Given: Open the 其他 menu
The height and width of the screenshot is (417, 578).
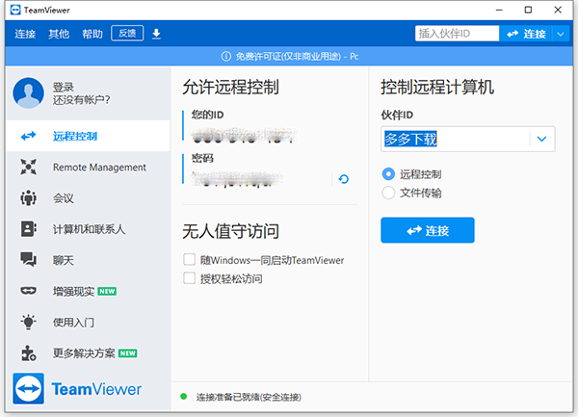Looking at the screenshot, I should click(59, 34).
